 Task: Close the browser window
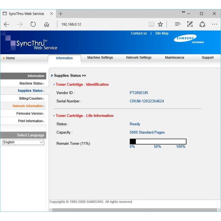[x=214, y=14]
